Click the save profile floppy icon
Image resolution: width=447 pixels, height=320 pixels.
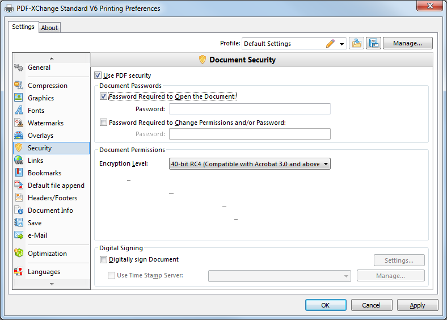tap(373, 43)
